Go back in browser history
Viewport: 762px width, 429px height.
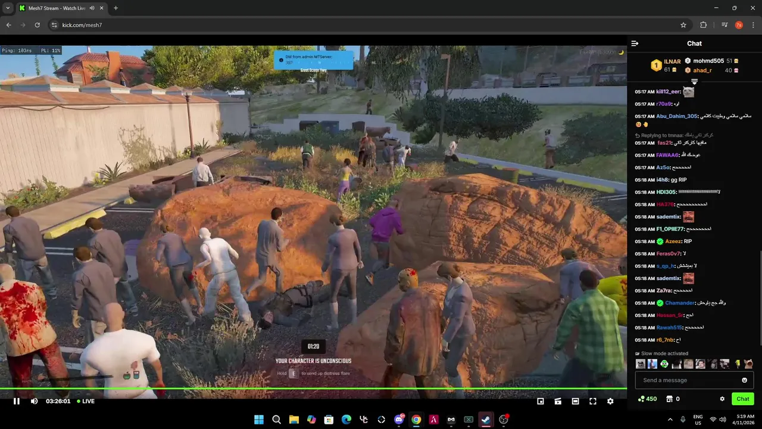[8, 25]
